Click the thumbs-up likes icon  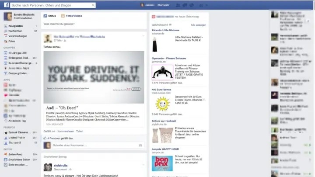point(45,138)
